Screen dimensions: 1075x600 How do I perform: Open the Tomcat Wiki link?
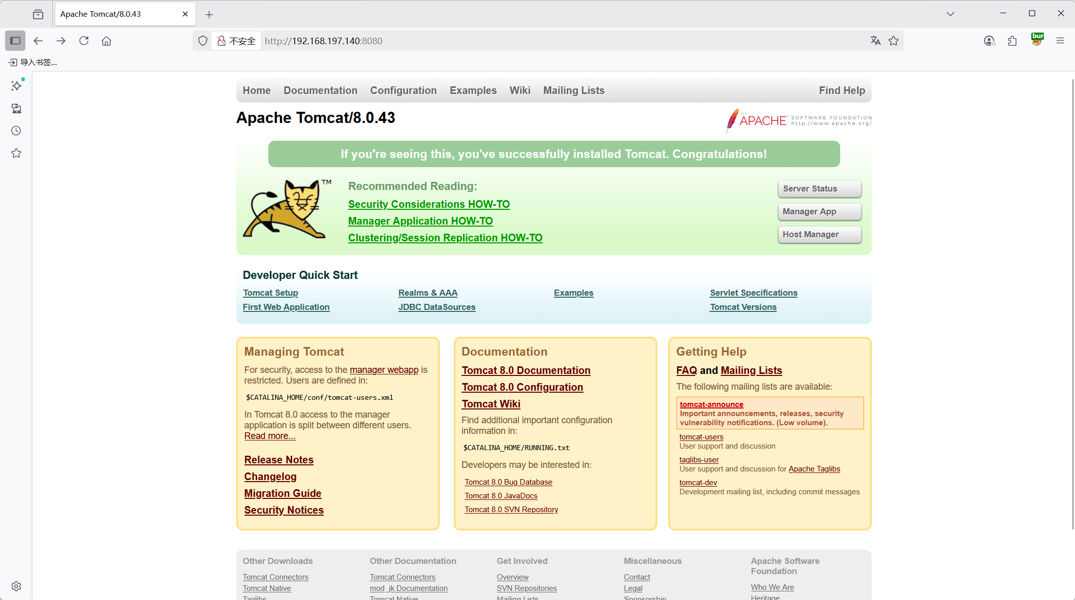coord(490,404)
